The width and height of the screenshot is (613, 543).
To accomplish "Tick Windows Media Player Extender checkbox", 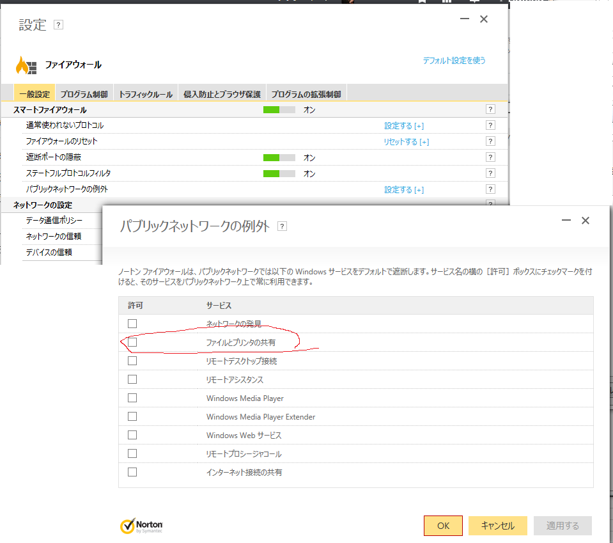I will coord(132,416).
